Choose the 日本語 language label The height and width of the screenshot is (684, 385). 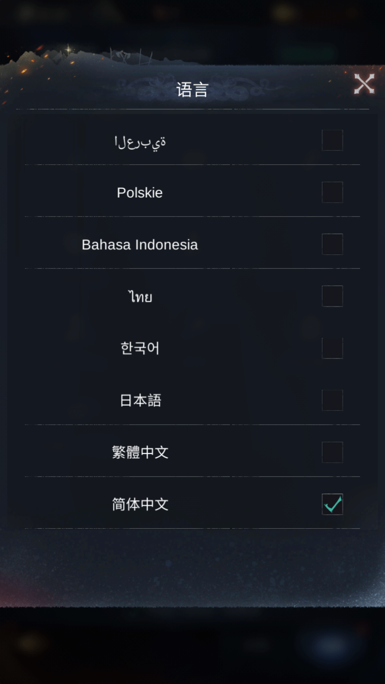point(140,400)
